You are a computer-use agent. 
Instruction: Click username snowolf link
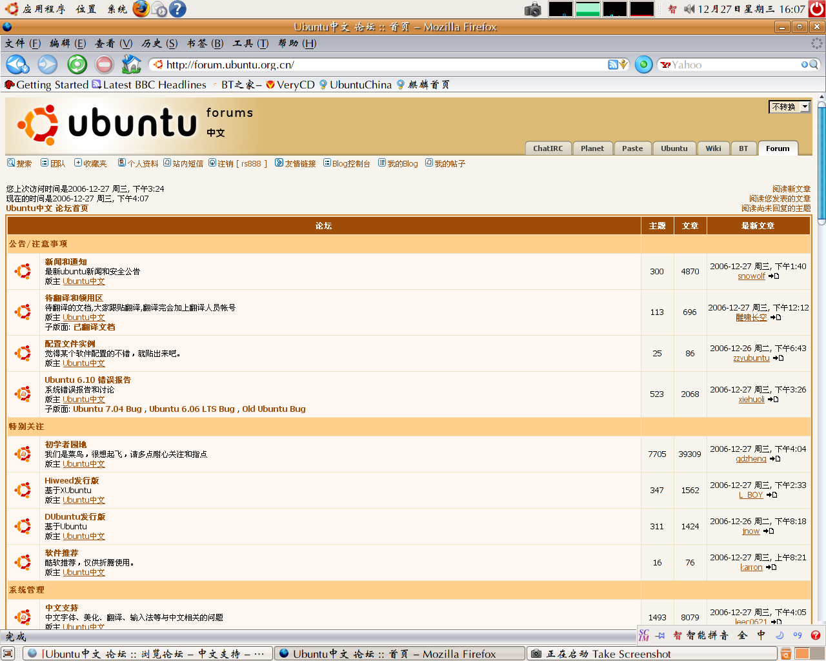(751, 276)
